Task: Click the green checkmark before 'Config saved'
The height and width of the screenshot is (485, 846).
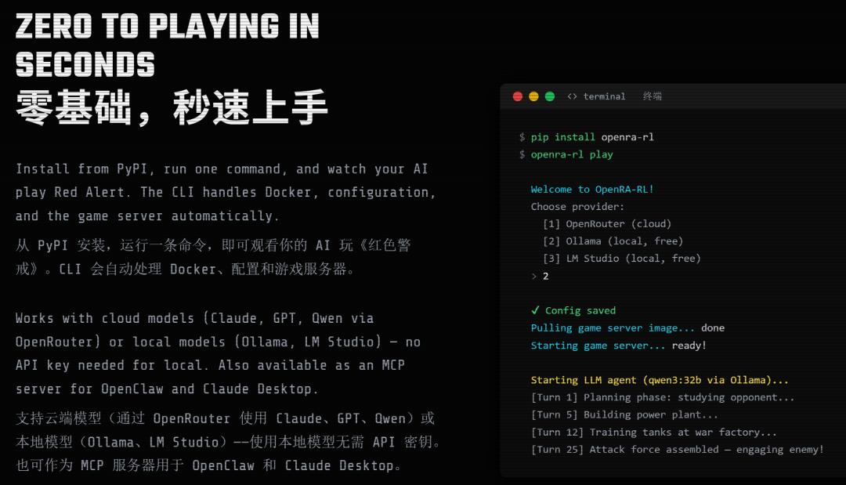Action: pos(535,310)
